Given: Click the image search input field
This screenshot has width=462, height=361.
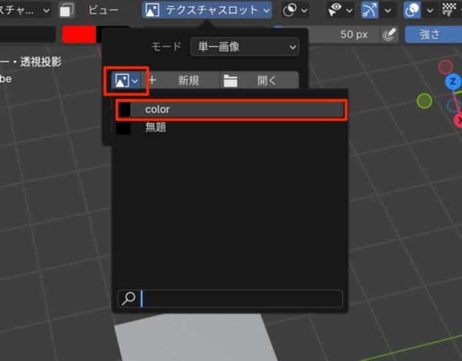Looking at the screenshot, I should click(x=240, y=299).
